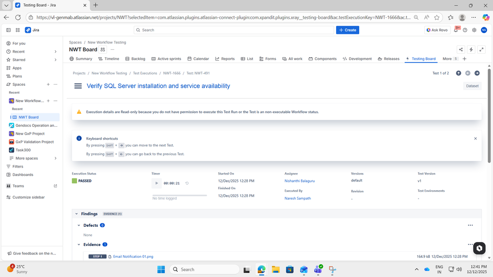Open the More tabs dropdown
493x277 pixels.
pyautogui.click(x=450, y=59)
